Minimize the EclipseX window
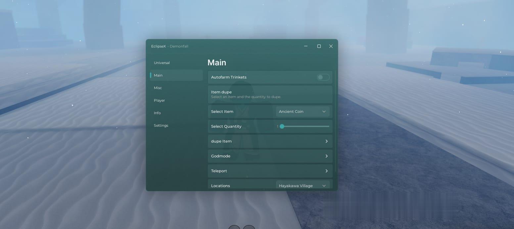The width and height of the screenshot is (514, 229). coord(306,46)
